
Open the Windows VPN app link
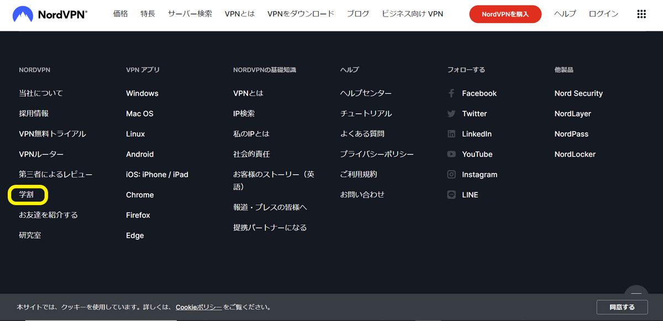point(142,93)
